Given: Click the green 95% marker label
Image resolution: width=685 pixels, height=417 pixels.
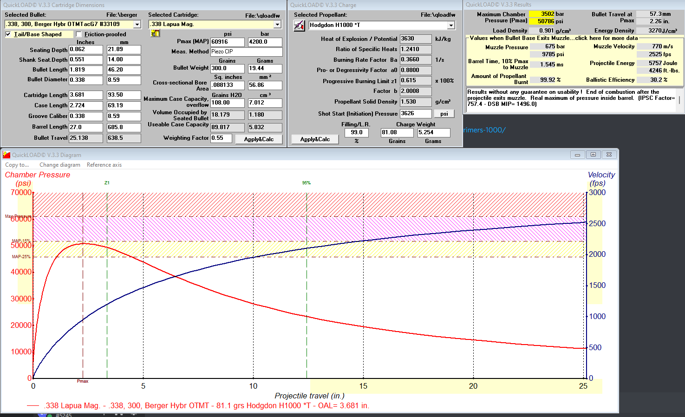Looking at the screenshot, I should [307, 183].
